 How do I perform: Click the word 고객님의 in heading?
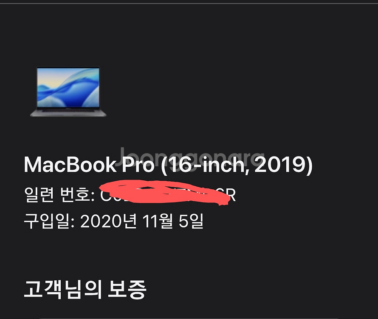click(63, 290)
